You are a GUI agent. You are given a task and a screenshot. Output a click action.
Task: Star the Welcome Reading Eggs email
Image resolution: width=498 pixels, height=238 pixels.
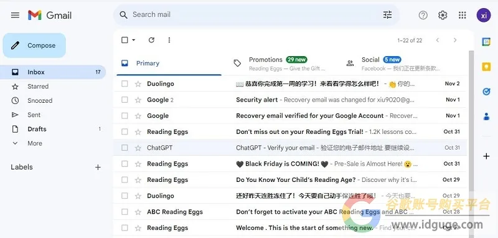click(x=138, y=228)
